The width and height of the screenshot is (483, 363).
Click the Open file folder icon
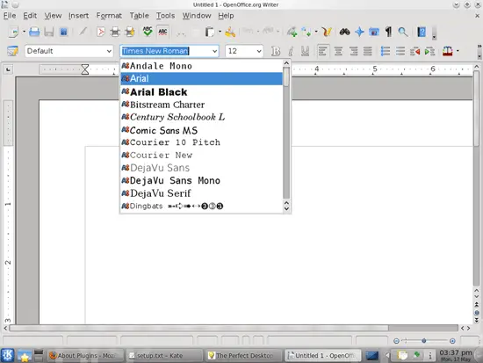coord(34,32)
